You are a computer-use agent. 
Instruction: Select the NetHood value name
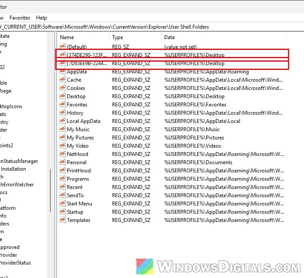pyautogui.click(x=77, y=154)
